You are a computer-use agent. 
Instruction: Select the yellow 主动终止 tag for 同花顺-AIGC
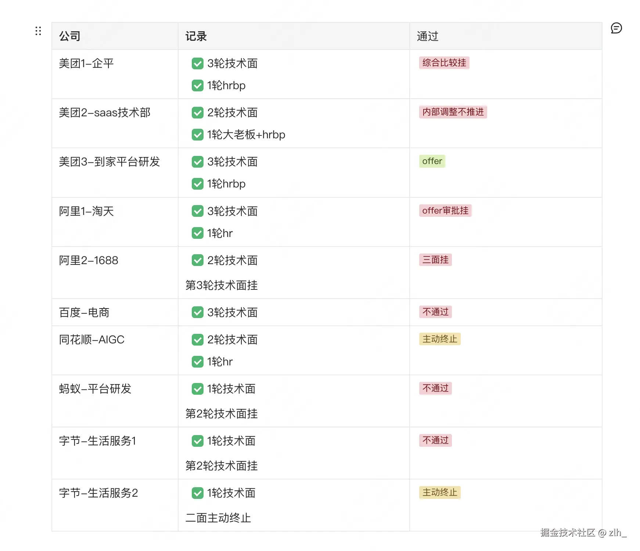439,339
